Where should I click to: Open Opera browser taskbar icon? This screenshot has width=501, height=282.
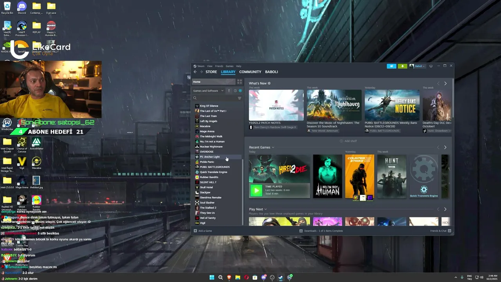(246, 277)
